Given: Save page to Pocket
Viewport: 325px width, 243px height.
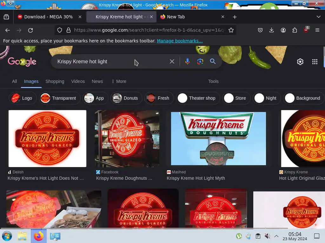Looking at the screenshot, I should (260, 30).
